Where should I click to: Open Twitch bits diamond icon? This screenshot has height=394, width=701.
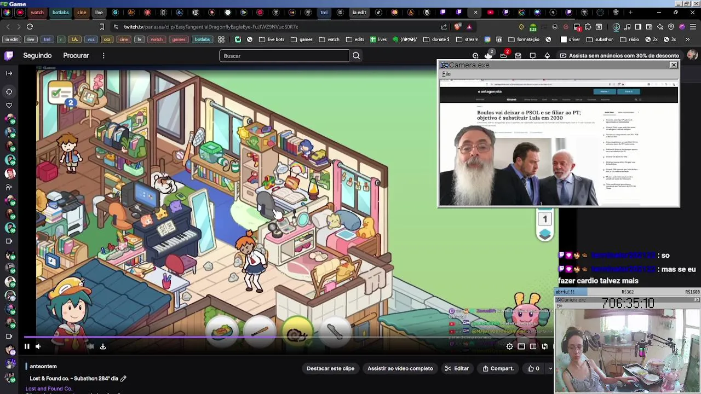(547, 55)
